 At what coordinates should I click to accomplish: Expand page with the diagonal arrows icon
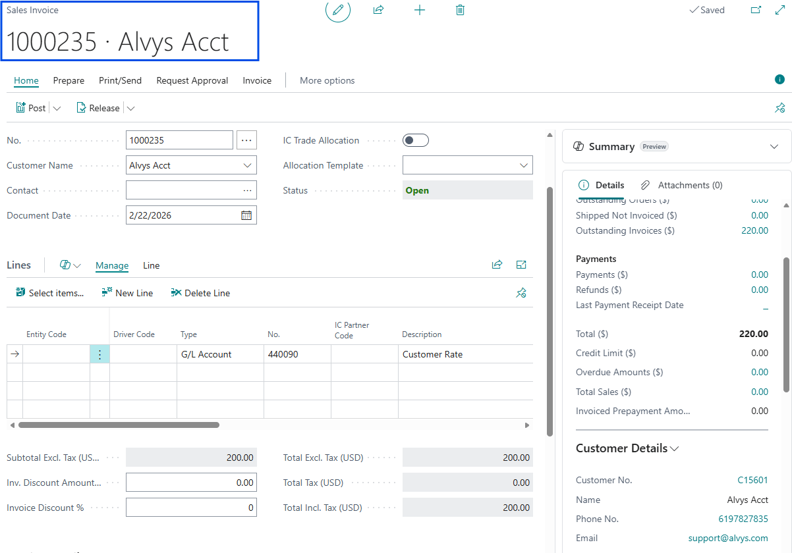click(780, 10)
